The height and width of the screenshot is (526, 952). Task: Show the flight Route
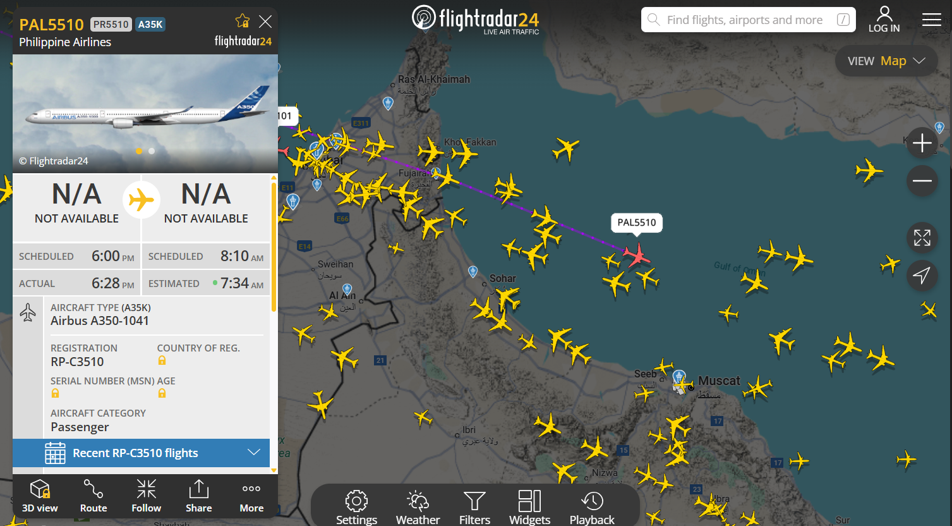(x=93, y=496)
